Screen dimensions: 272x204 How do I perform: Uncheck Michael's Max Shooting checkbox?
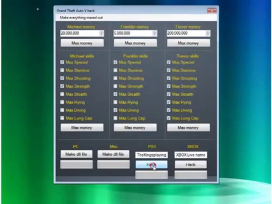click(x=62, y=78)
